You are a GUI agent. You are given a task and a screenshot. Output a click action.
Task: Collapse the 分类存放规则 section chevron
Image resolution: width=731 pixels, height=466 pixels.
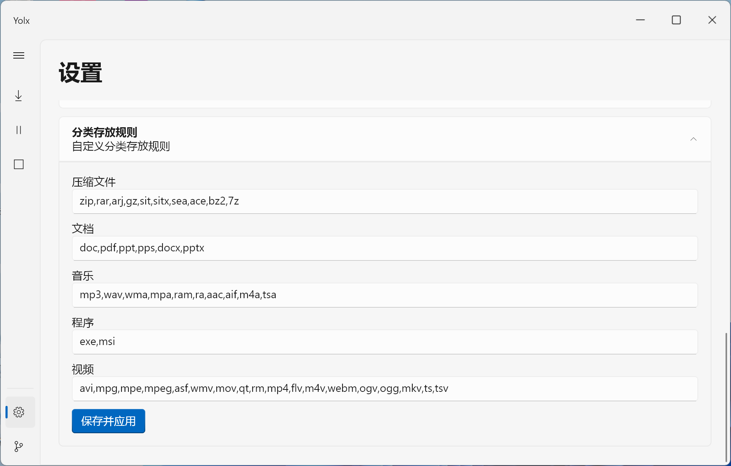coord(693,139)
